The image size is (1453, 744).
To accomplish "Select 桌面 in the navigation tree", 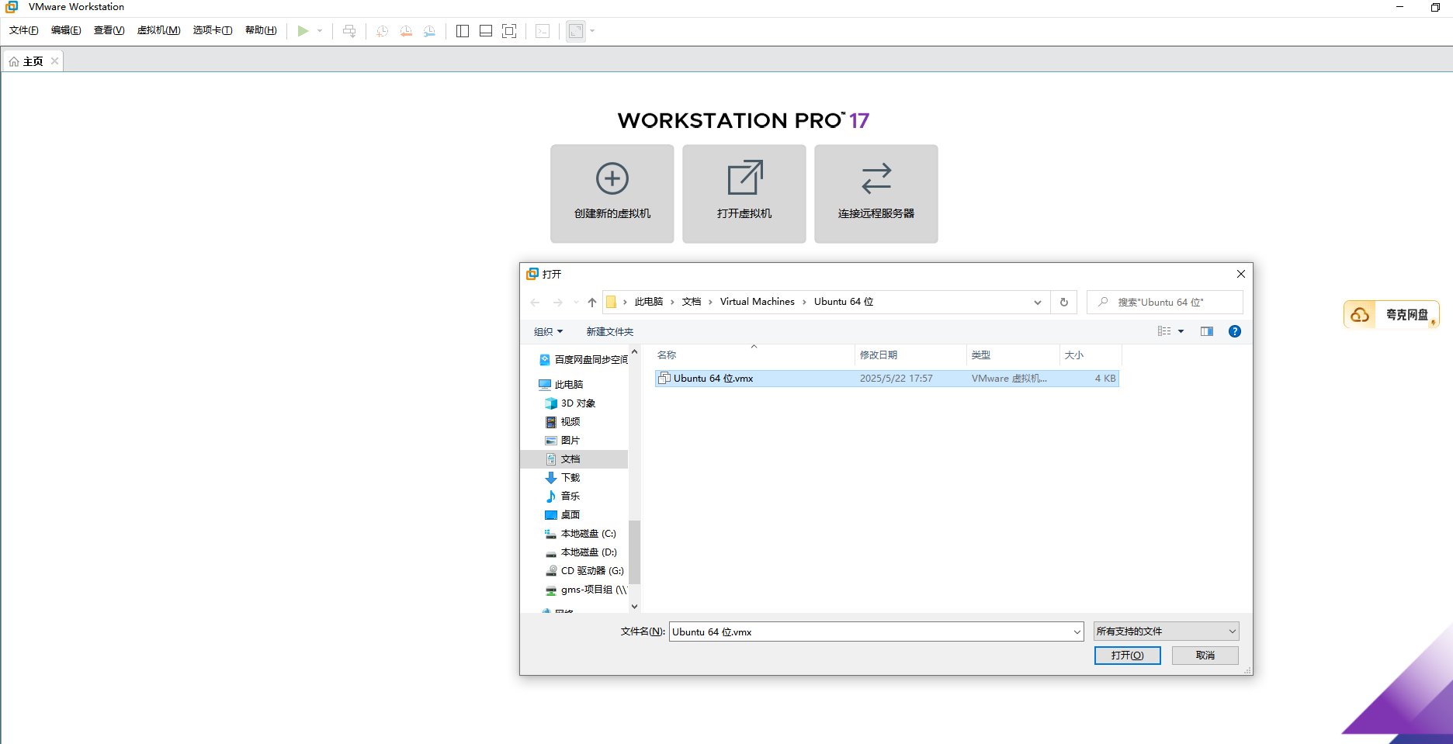I will [563, 515].
